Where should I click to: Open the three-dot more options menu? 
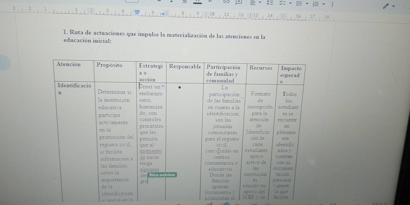coord(332,4)
